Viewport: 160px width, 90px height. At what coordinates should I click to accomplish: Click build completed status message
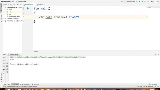[x=20, y=87]
